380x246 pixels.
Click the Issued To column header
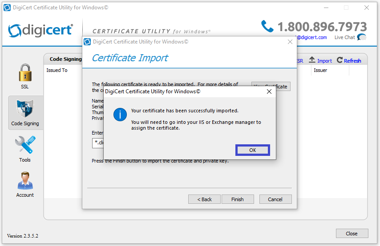click(x=57, y=70)
